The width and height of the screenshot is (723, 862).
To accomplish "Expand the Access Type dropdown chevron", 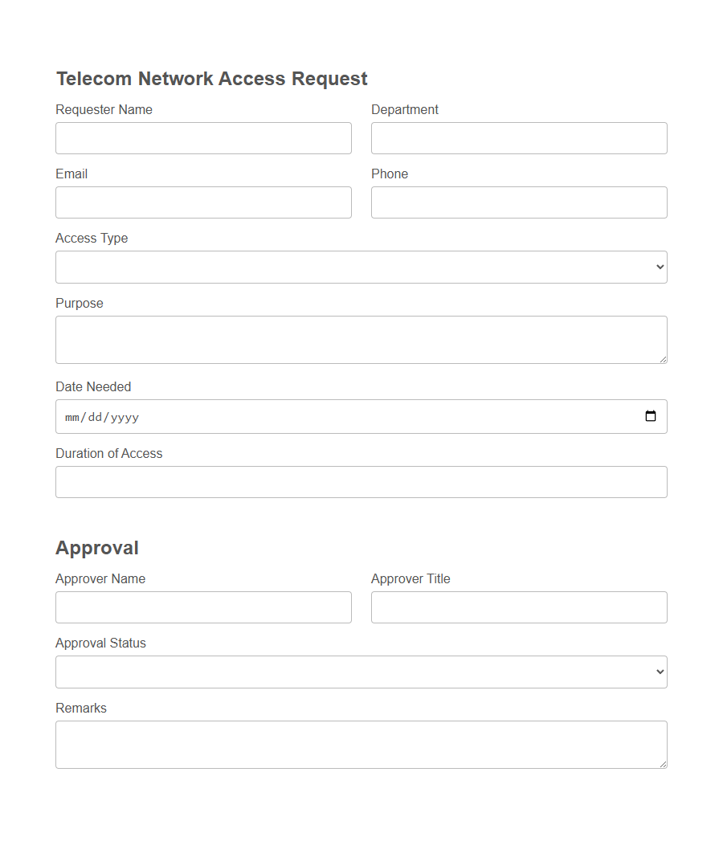I will 659,266.
